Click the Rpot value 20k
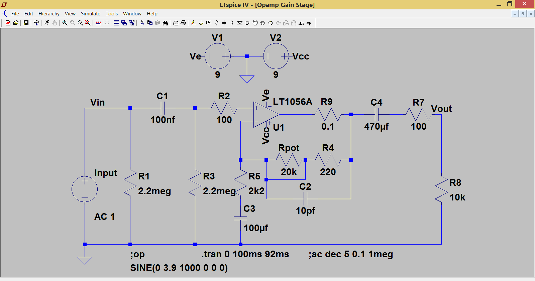Viewport: 535px width, 281px height. 289,172
